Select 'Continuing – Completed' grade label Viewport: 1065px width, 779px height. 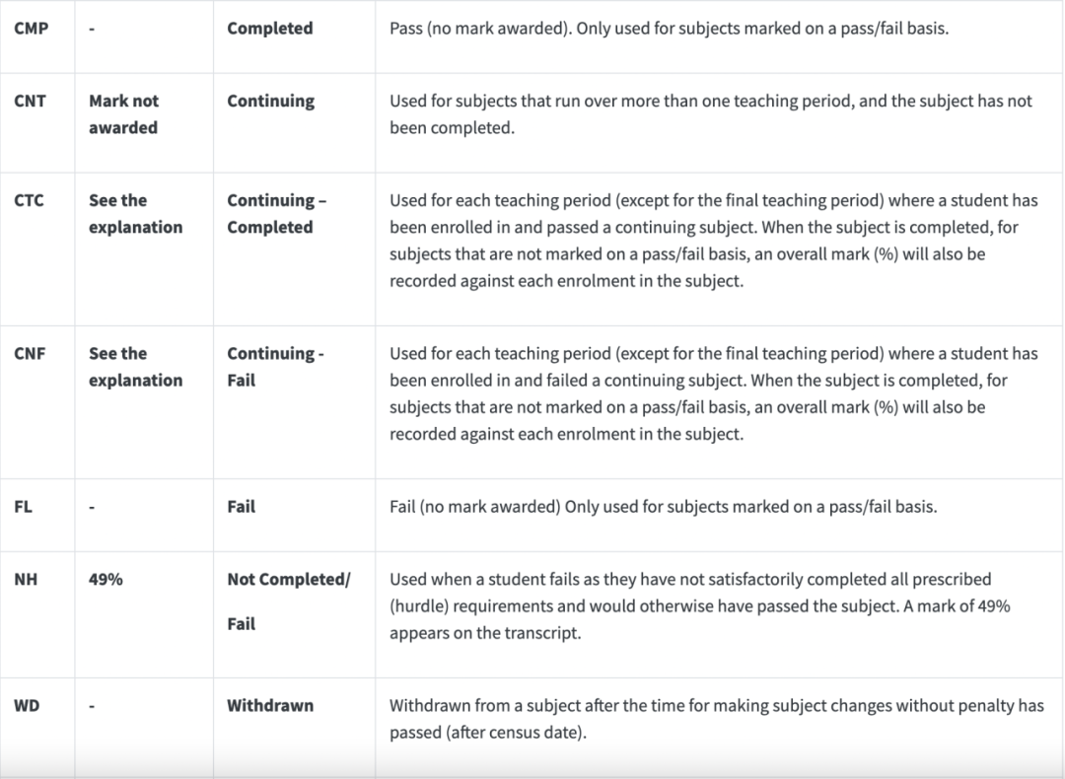(x=276, y=214)
